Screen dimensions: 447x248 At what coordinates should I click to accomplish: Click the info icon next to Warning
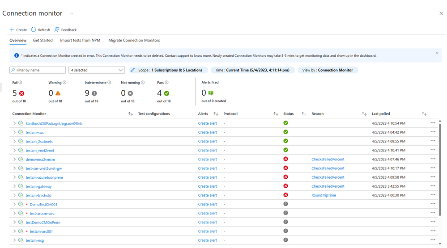64,83
